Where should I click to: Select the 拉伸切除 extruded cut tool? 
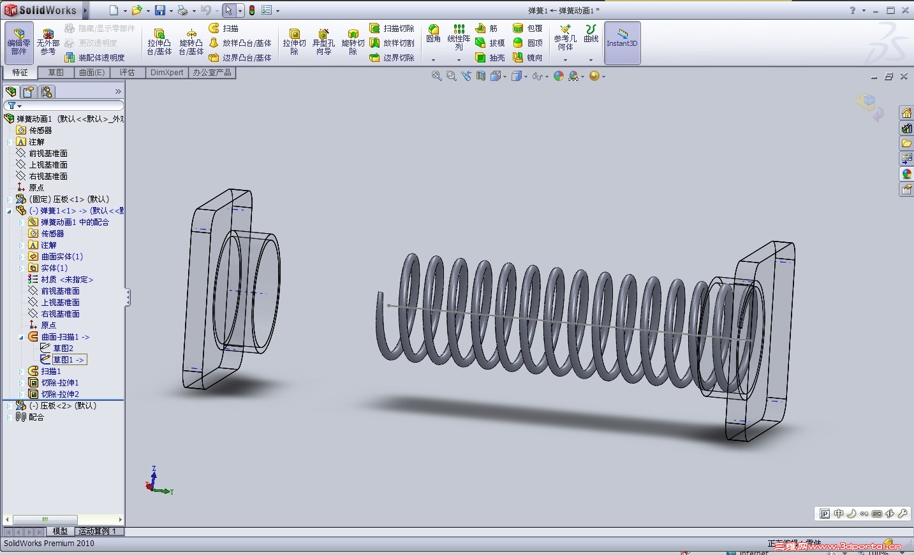click(x=294, y=42)
